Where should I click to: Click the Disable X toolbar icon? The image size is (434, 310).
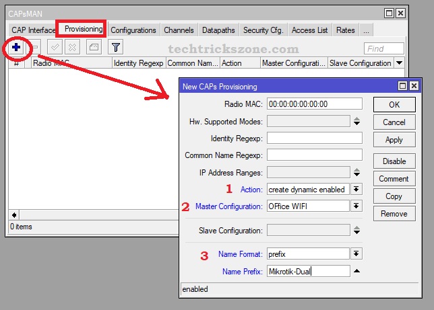tap(72, 47)
